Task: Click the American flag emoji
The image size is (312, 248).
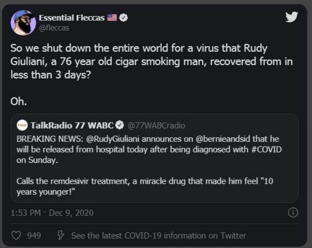Action: tap(112, 18)
